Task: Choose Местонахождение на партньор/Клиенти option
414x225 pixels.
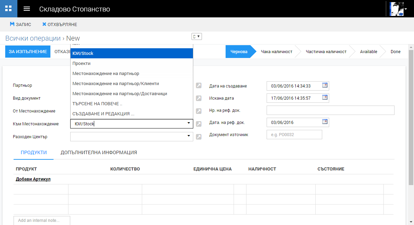Action: pyautogui.click(x=116, y=84)
